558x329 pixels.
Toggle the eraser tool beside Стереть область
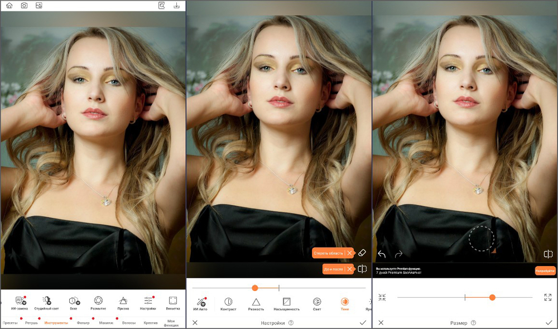pyautogui.click(x=362, y=253)
